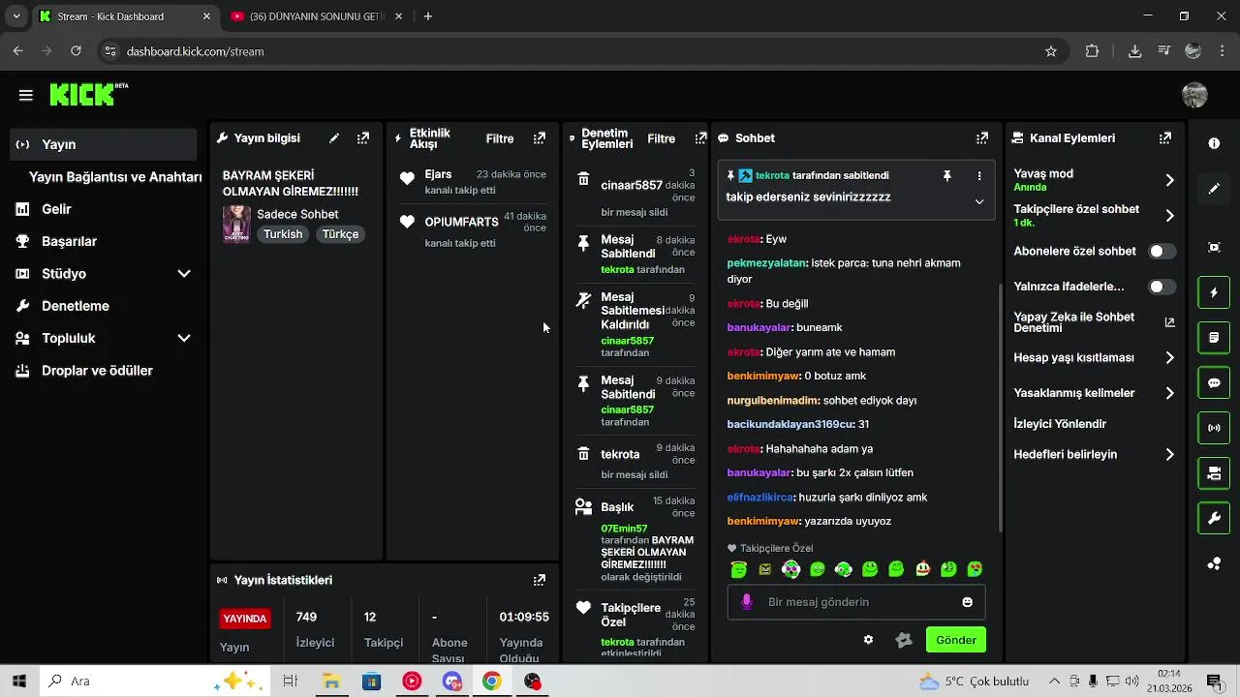Click the Sadece Sohbet category thumbnail
Screen dimensions: 1240x697
coord(236,224)
